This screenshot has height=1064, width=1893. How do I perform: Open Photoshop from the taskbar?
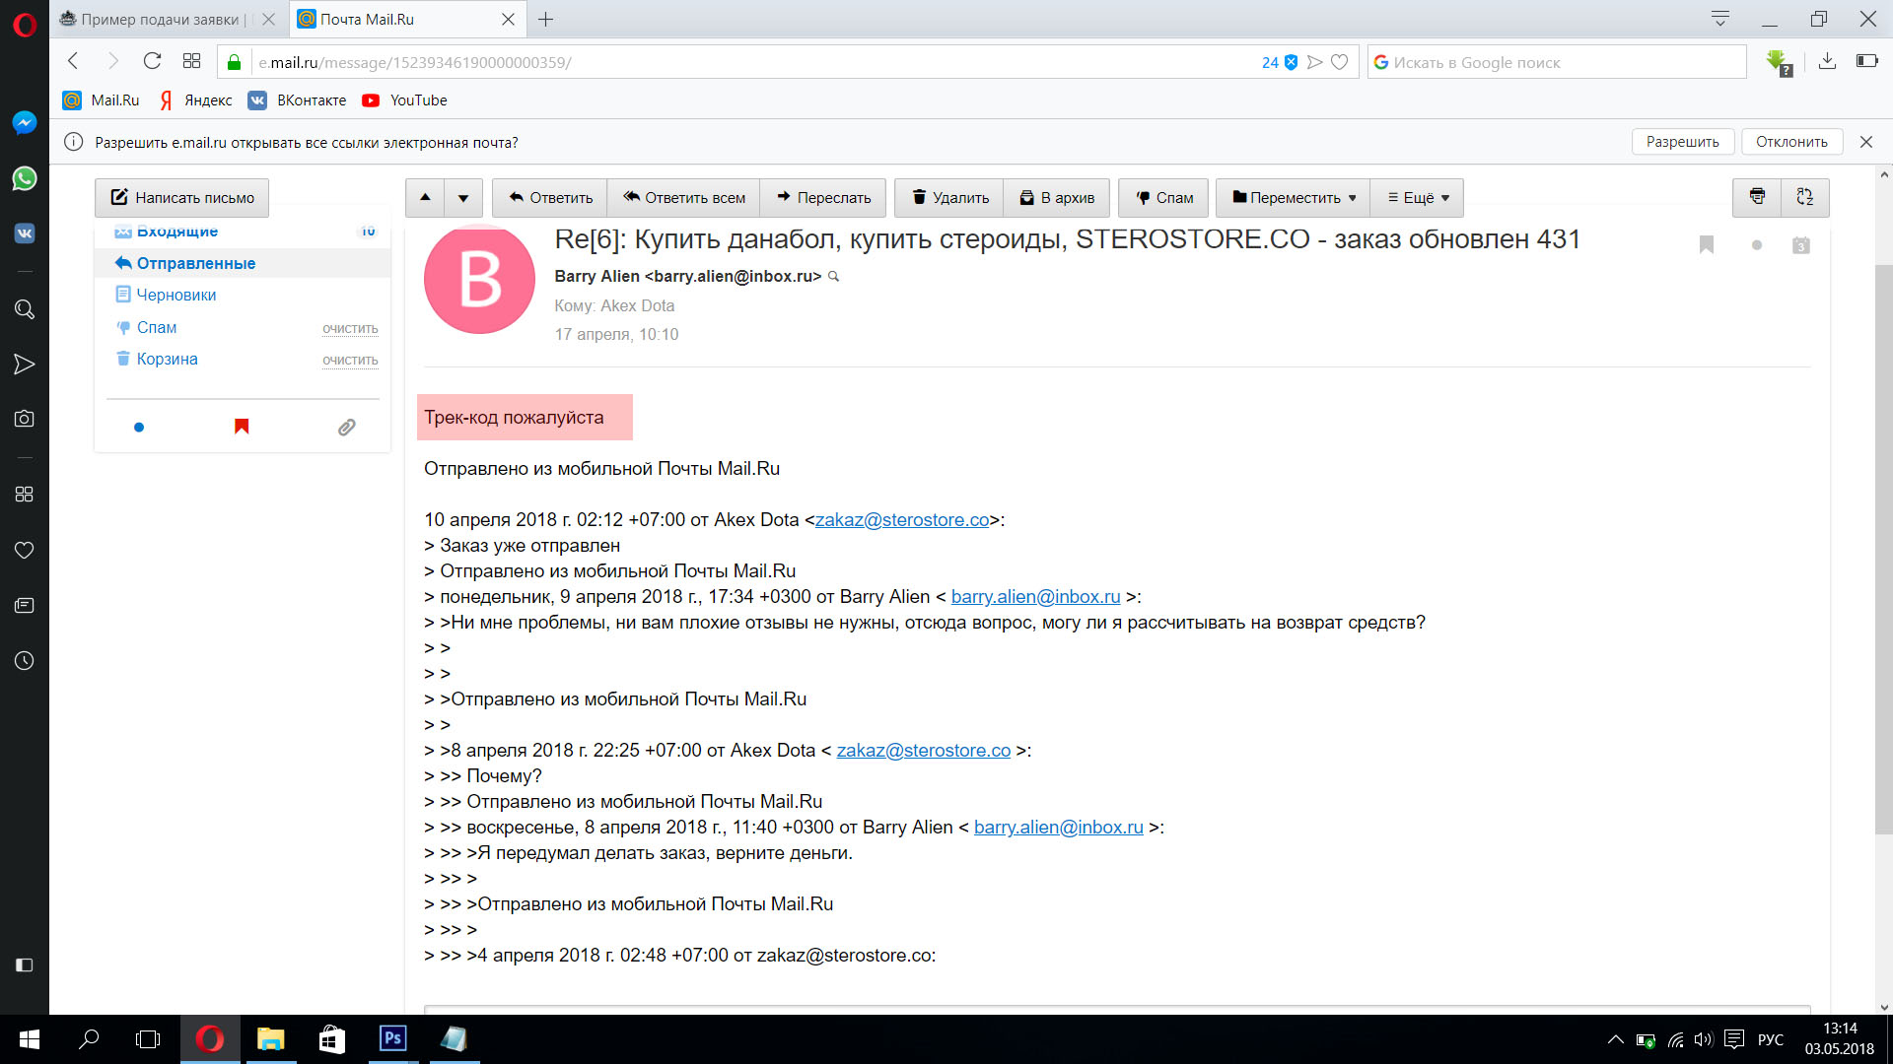point(392,1038)
